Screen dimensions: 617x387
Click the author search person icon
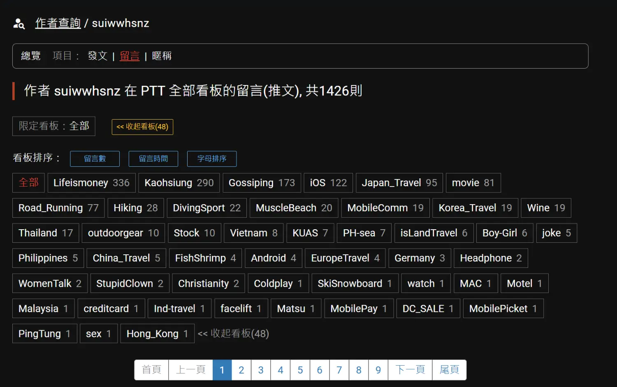[19, 24]
